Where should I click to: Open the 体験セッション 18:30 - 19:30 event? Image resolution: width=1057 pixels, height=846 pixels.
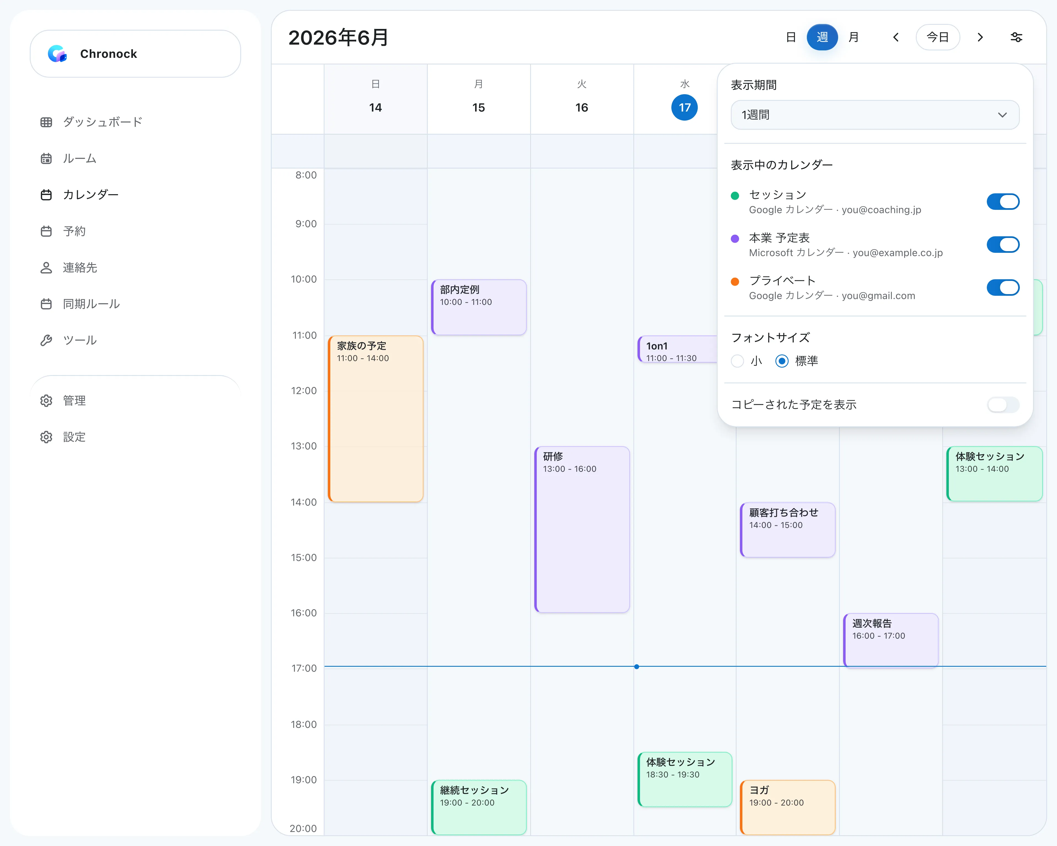click(685, 779)
